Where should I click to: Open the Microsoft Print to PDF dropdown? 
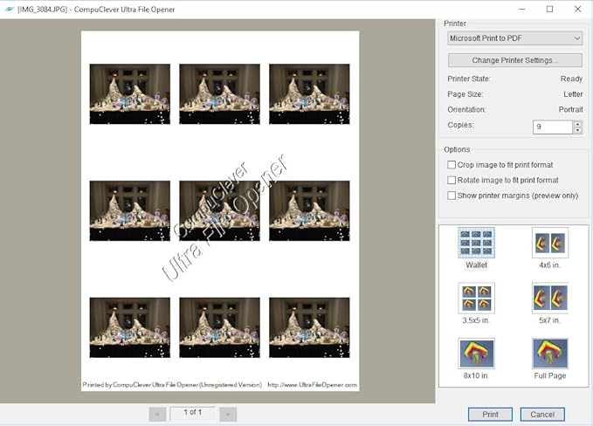point(514,38)
